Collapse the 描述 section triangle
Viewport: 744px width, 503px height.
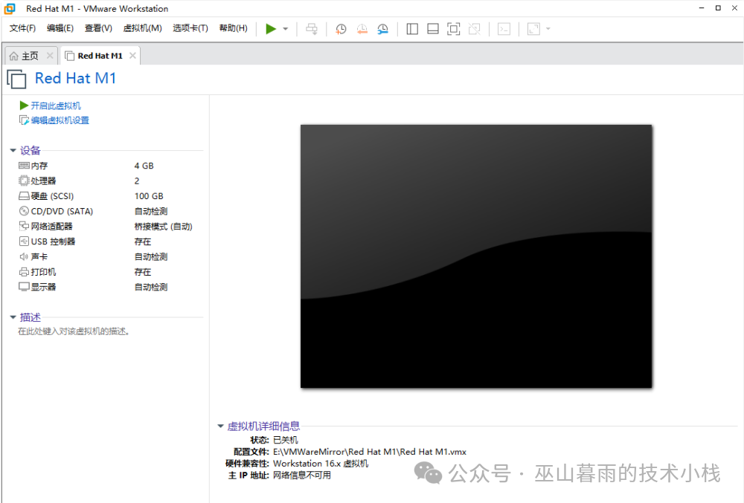point(13,317)
